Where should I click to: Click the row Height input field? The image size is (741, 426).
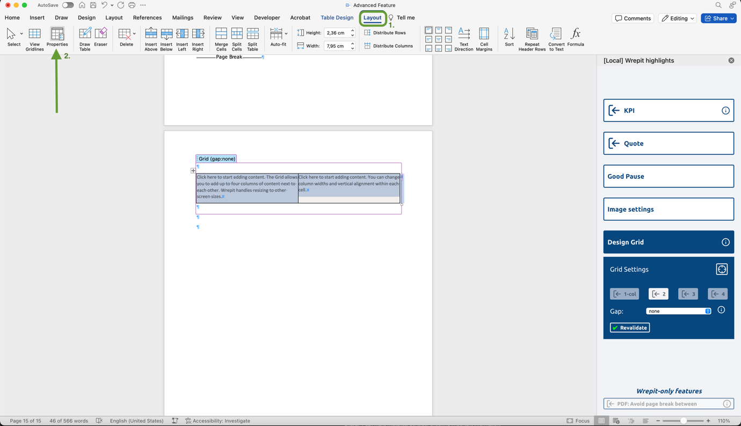coord(337,33)
